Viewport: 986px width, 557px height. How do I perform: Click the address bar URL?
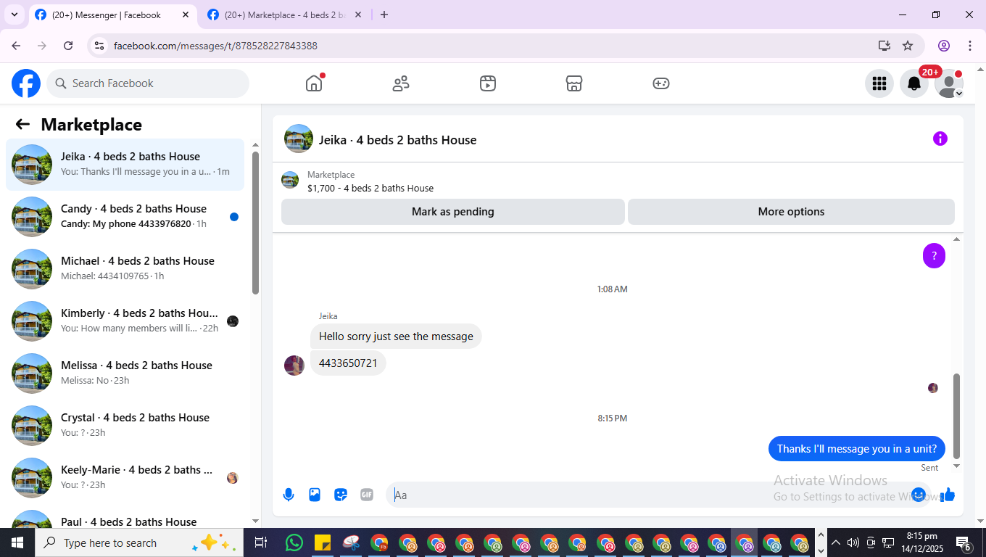point(215,46)
